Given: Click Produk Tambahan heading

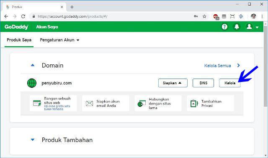Looking at the screenshot, I should [67, 140].
